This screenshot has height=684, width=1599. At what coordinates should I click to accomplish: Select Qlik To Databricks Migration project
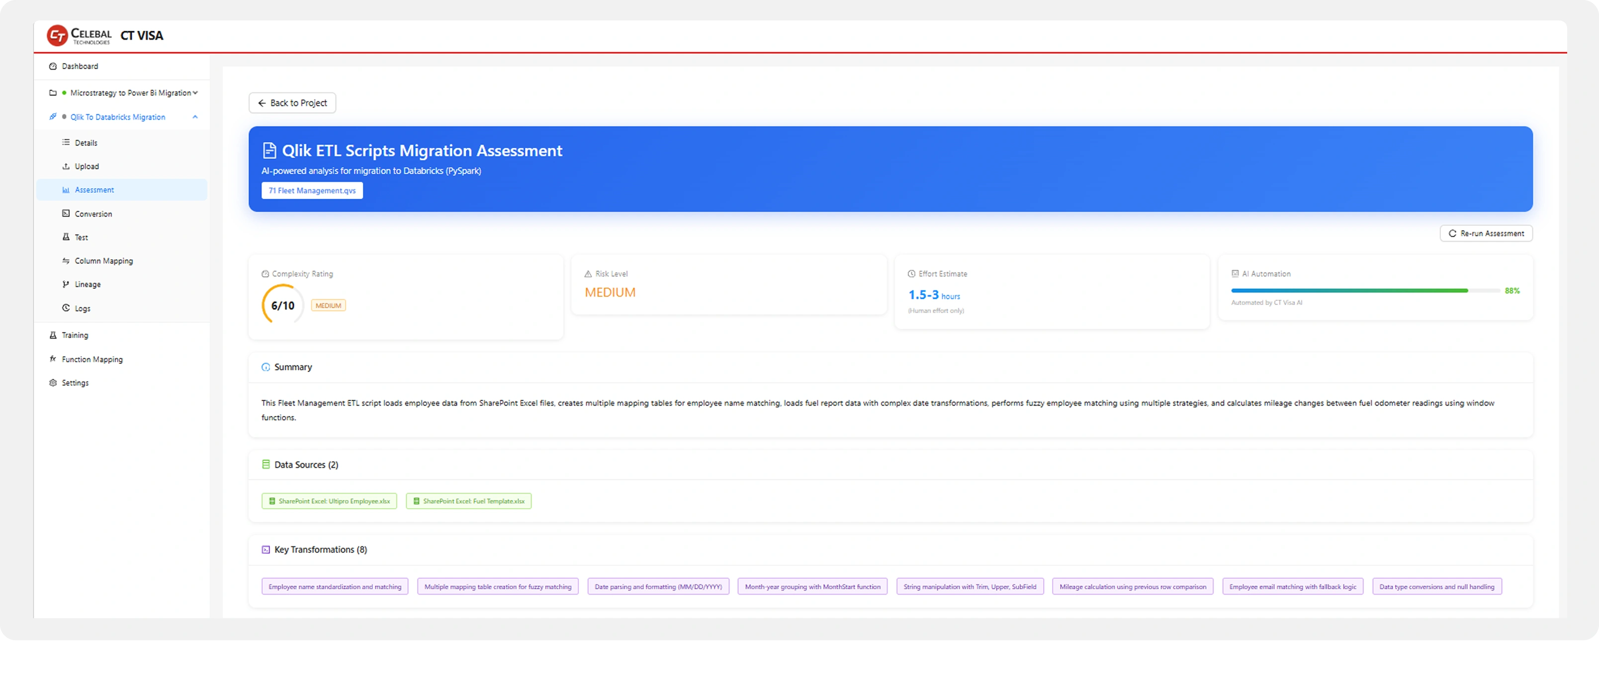click(x=118, y=117)
